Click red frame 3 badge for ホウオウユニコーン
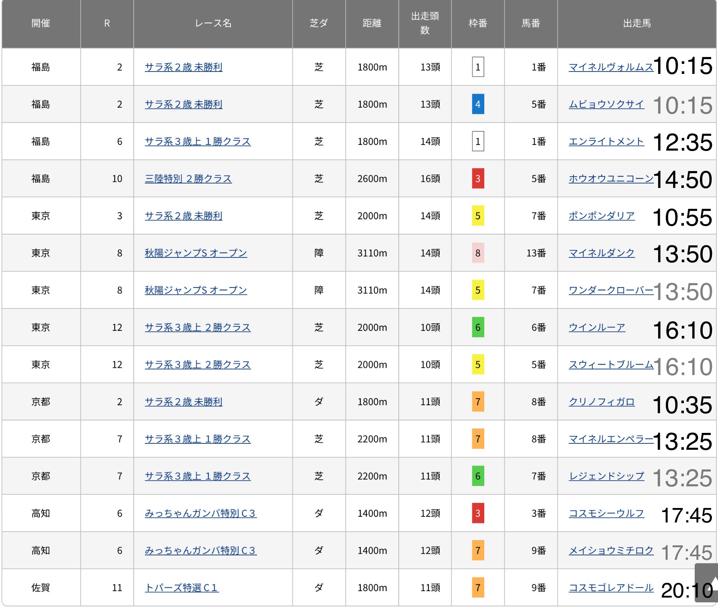The height and width of the screenshot is (608, 718). point(477,179)
